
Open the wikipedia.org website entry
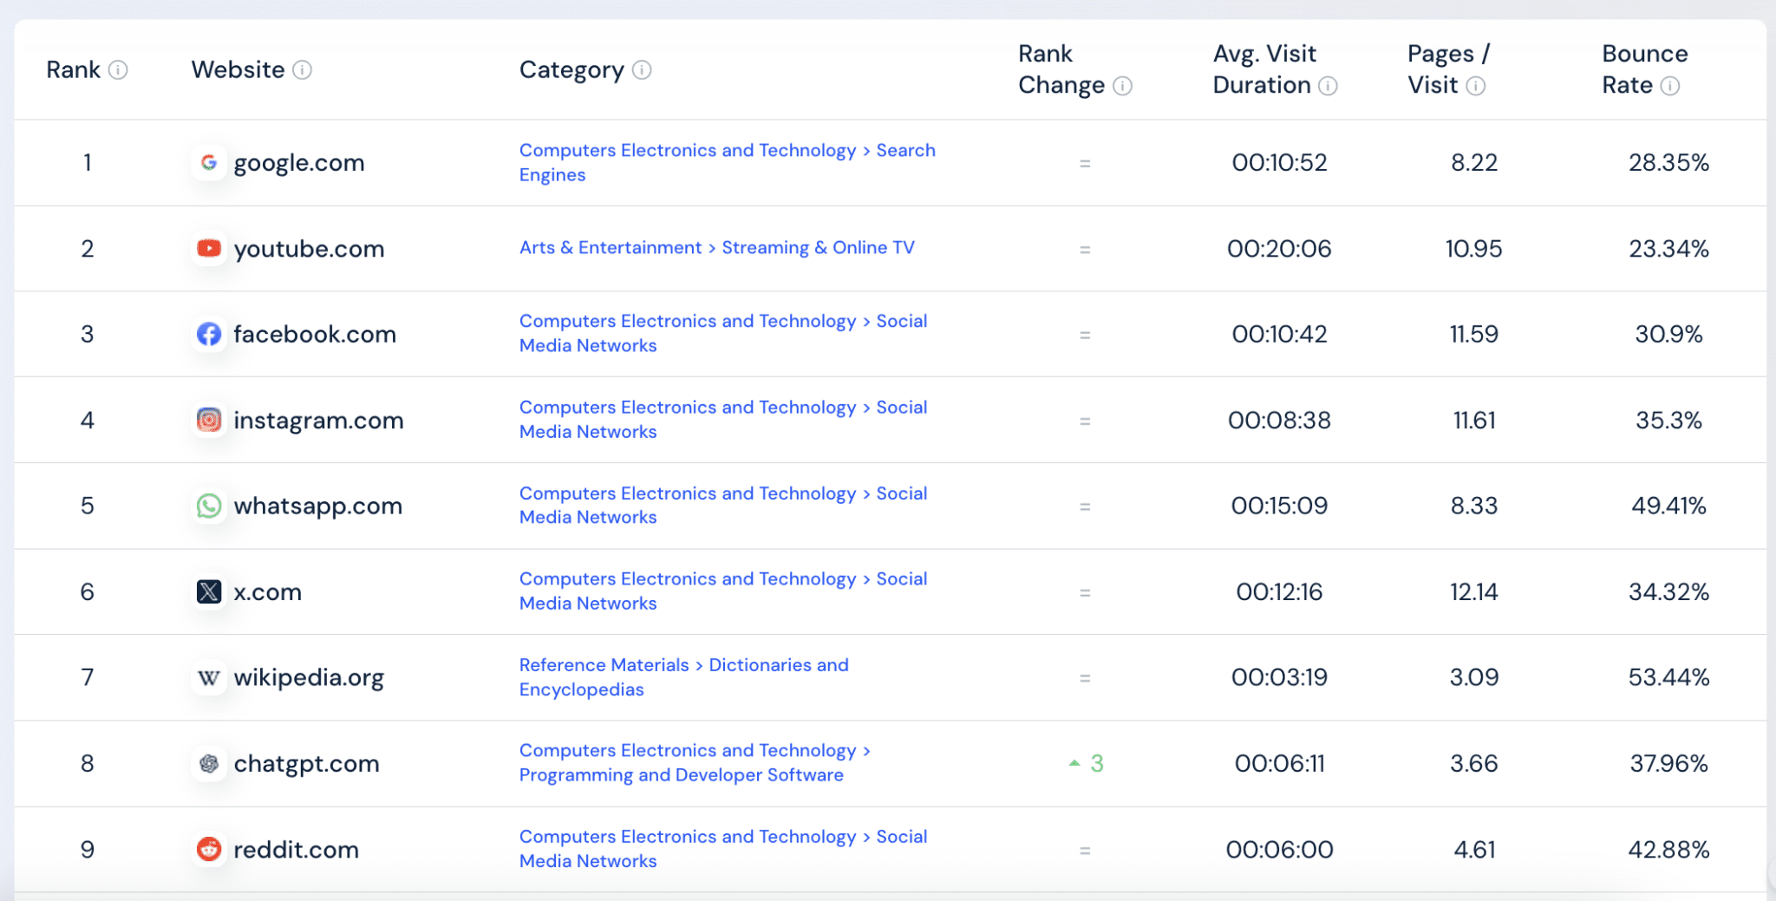[308, 677]
